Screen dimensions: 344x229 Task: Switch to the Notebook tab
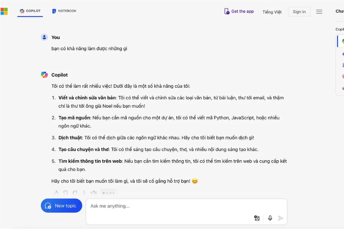(x=64, y=11)
